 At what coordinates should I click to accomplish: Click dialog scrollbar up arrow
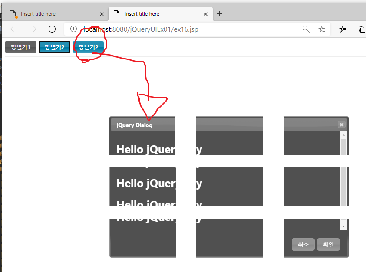pyautogui.click(x=343, y=135)
